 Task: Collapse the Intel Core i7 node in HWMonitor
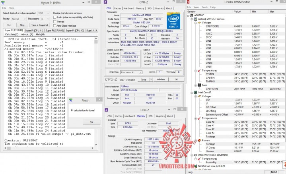click(x=192, y=93)
